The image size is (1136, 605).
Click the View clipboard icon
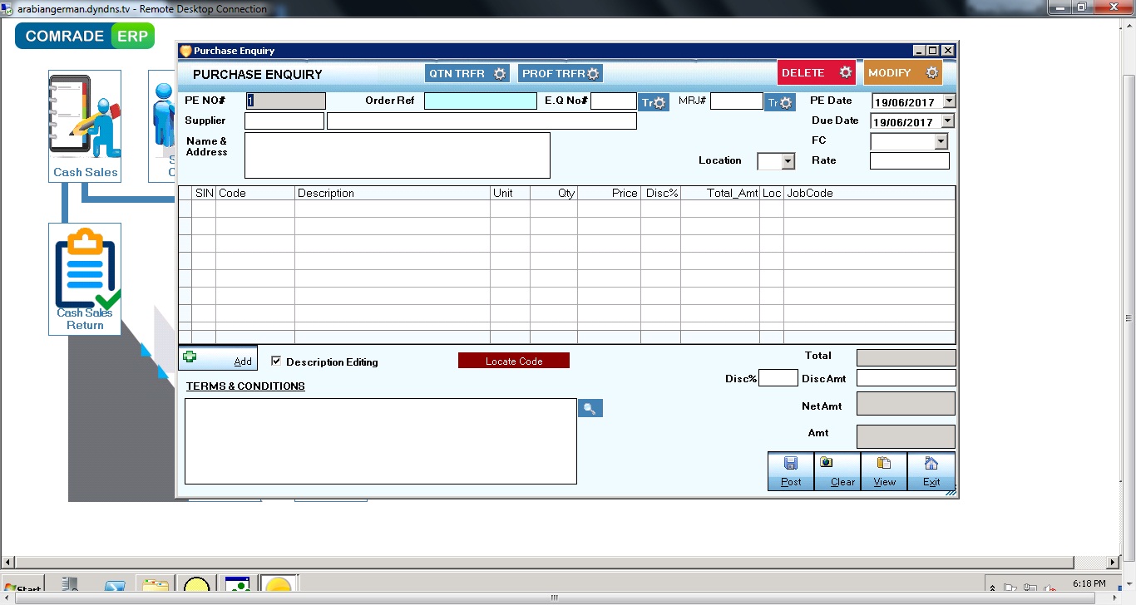[x=882, y=464]
